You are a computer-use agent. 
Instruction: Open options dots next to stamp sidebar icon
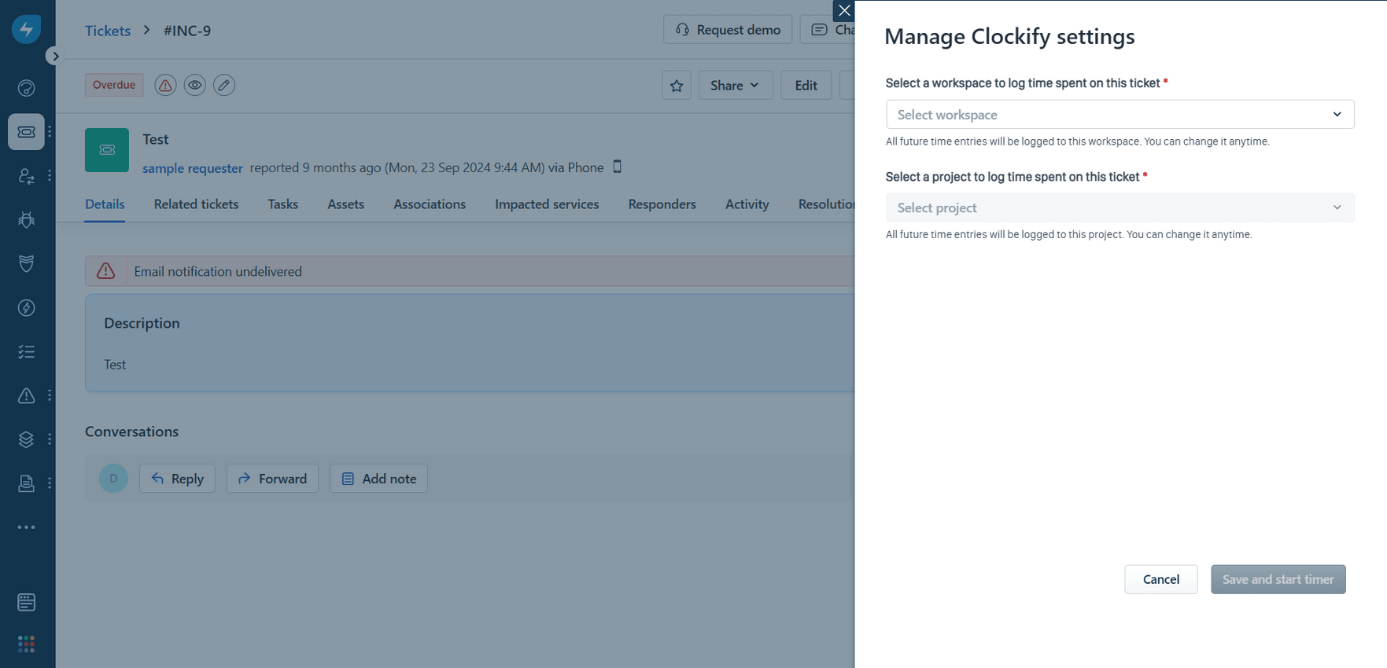[50, 483]
